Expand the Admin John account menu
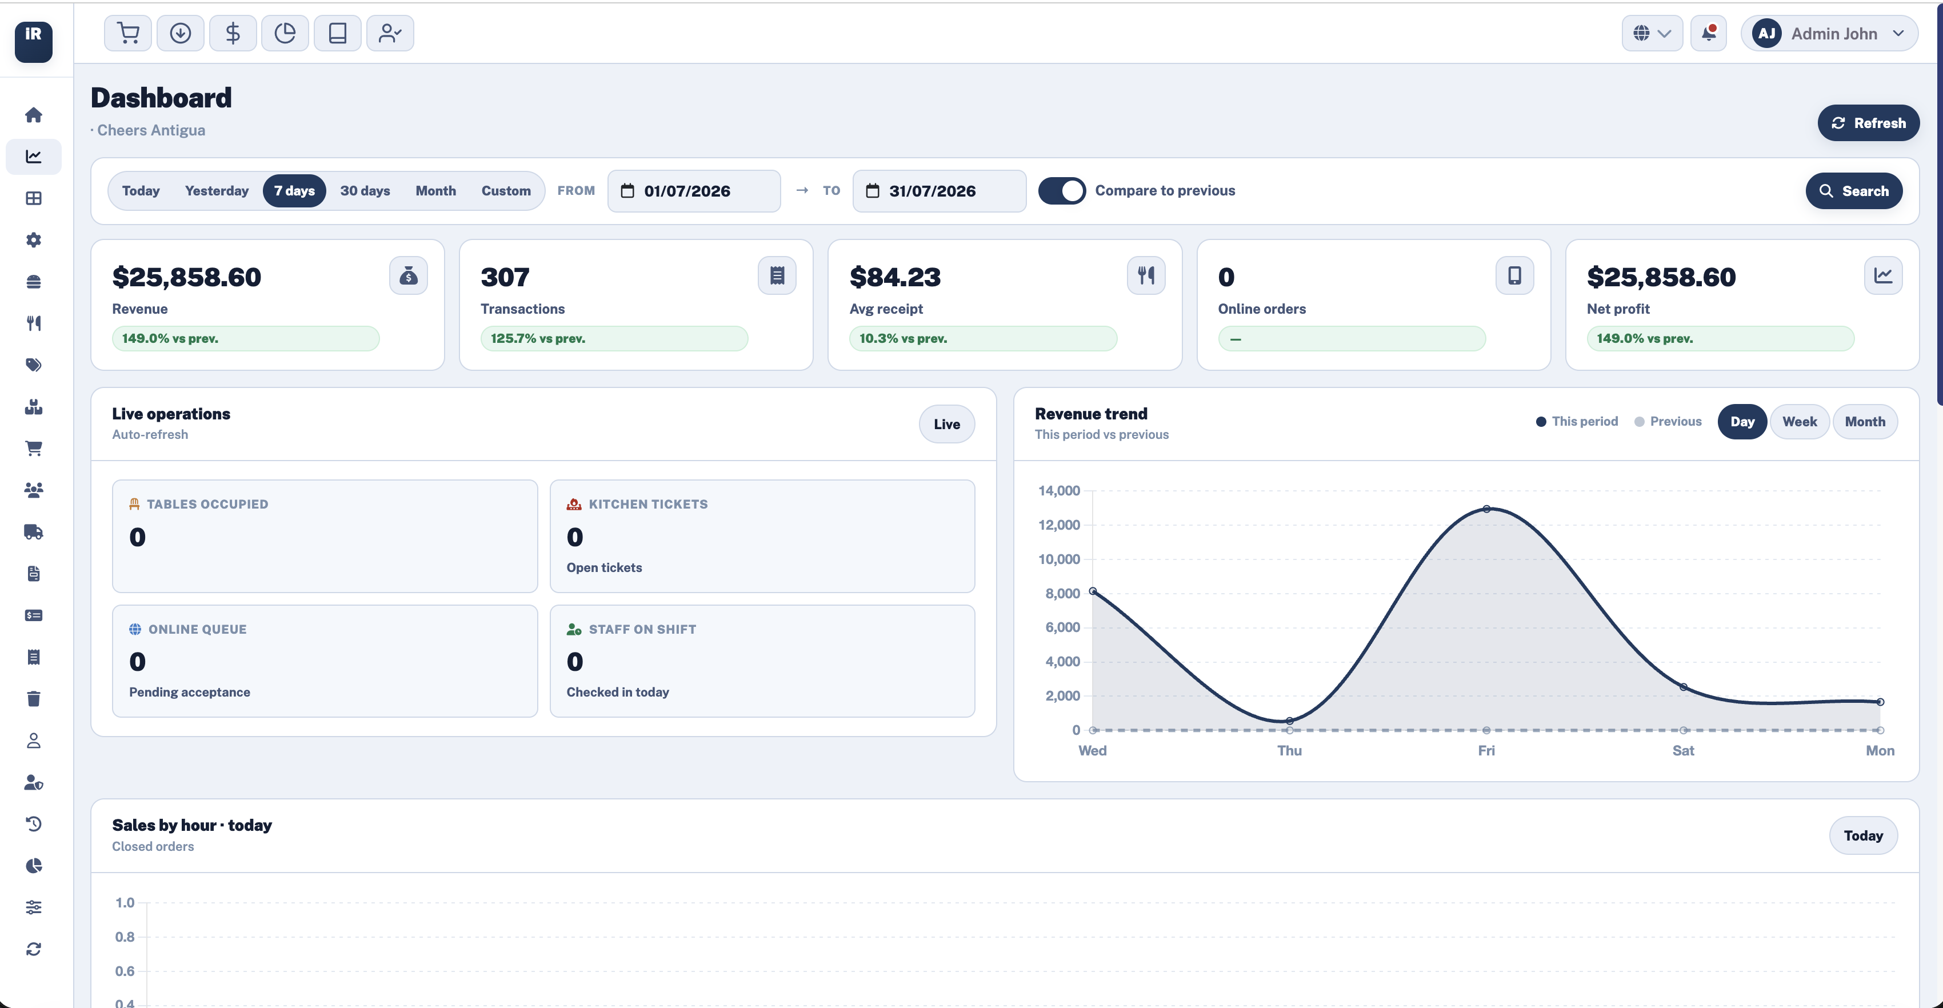1943x1008 pixels. 1829,33
